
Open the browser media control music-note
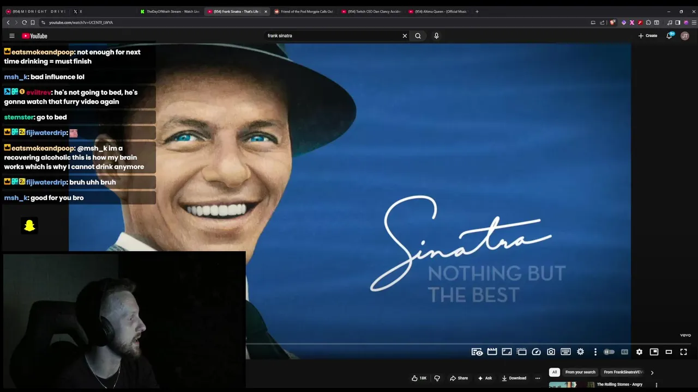[x=670, y=22]
